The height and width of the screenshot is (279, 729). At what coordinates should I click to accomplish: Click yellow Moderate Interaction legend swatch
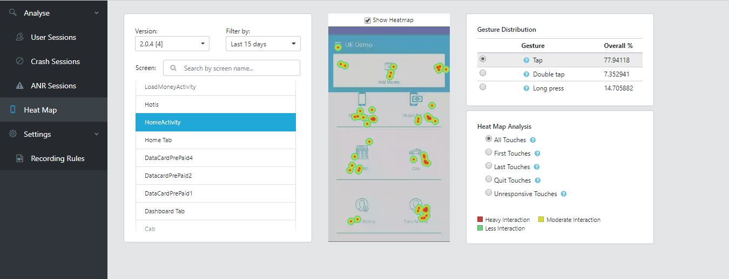point(541,220)
